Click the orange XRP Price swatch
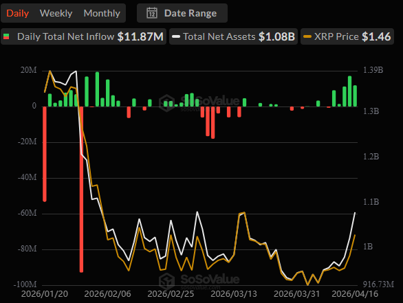Screen dimensions: 403x303 [x=307, y=36]
